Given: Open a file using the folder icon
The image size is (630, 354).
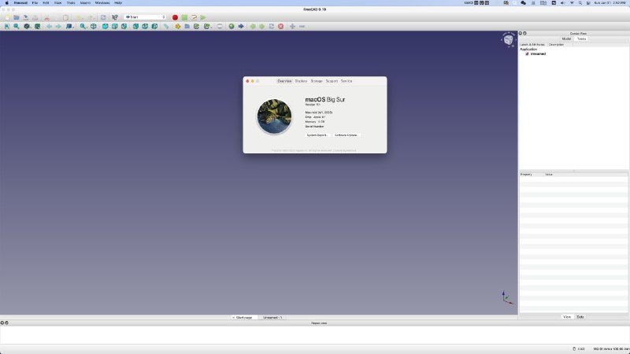Looking at the screenshot, I should pyautogui.click(x=17, y=17).
